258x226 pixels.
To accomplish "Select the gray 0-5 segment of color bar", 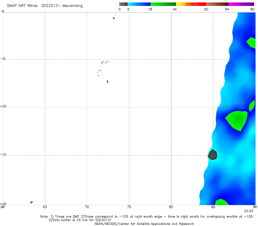I will click(123, 4).
